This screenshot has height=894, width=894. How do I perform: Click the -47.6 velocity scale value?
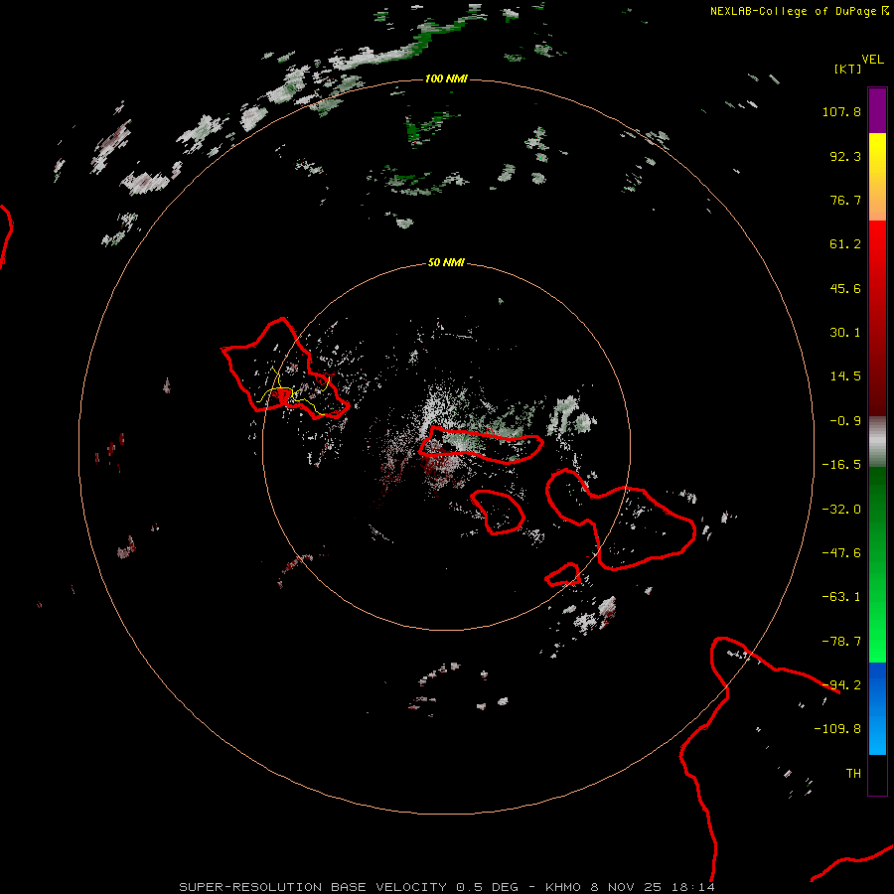(x=841, y=553)
